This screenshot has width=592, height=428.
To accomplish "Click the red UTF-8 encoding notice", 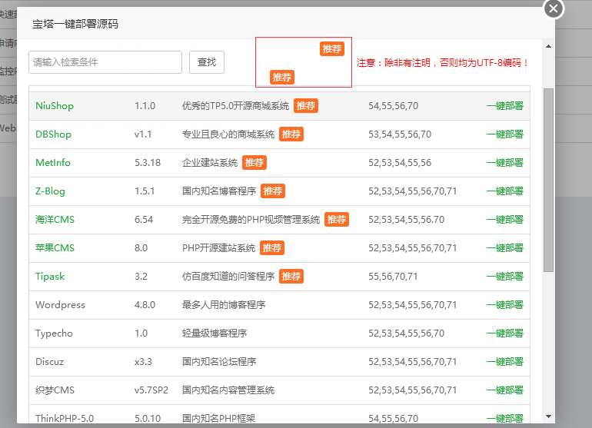I will [x=443, y=63].
